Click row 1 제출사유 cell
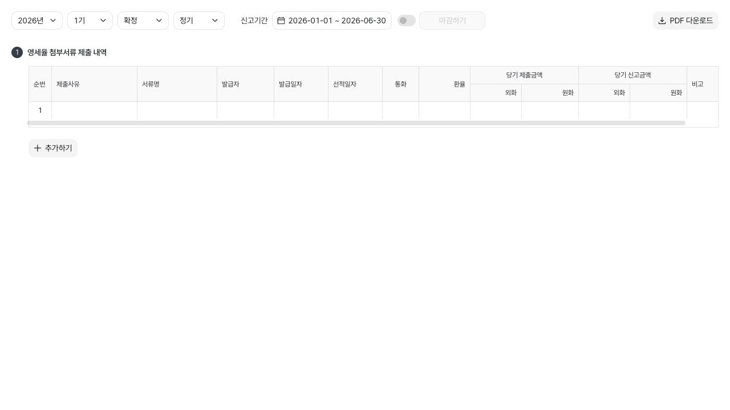Viewport: 730px width, 410px height. tap(95, 110)
